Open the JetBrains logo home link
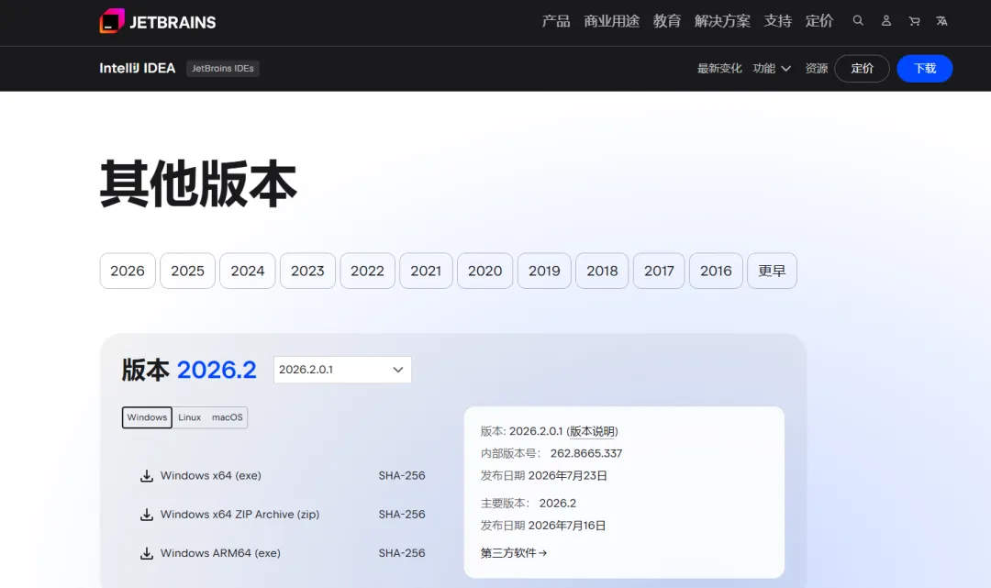991x588 pixels. (x=158, y=21)
